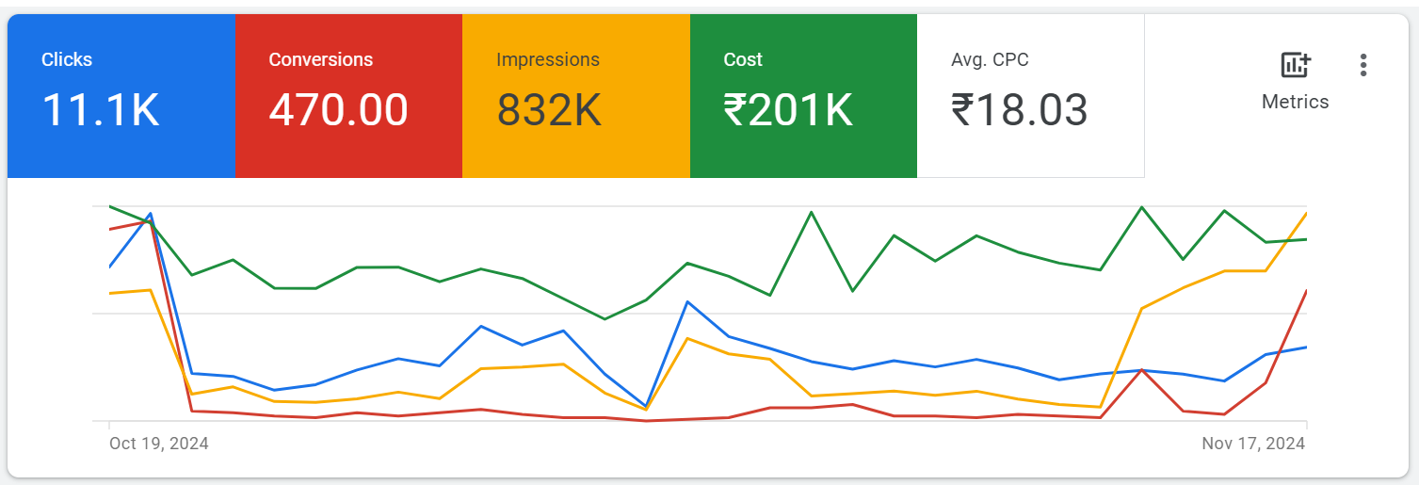The image size is (1419, 485).
Task: Click the yellow line's endpoint on Nov 17
Action: click(1306, 214)
